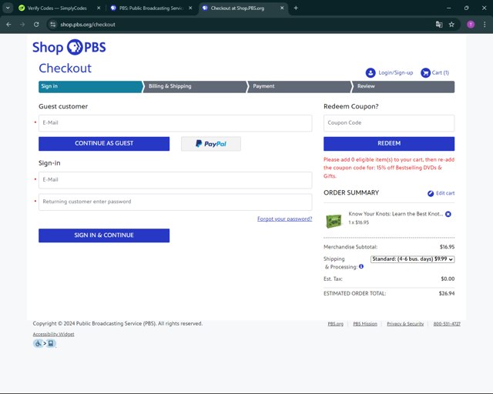
Task: Focus the Coupon Code field
Action: pyautogui.click(x=389, y=123)
